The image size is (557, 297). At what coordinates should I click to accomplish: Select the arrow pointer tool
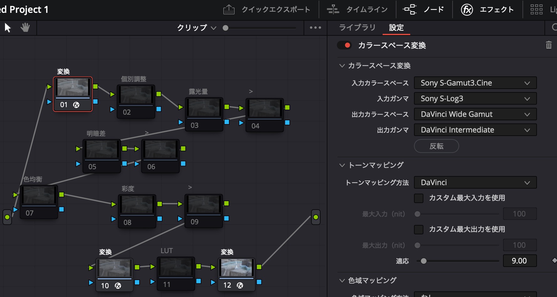click(7, 28)
